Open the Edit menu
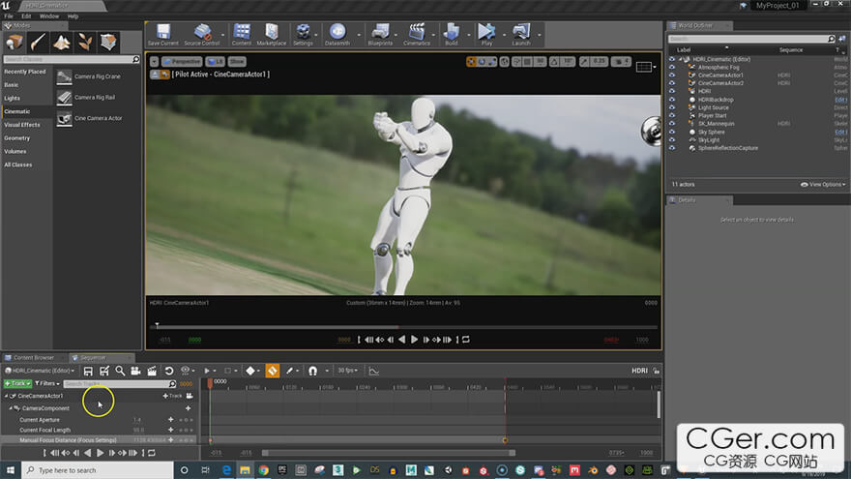851x479 pixels. tap(26, 16)
